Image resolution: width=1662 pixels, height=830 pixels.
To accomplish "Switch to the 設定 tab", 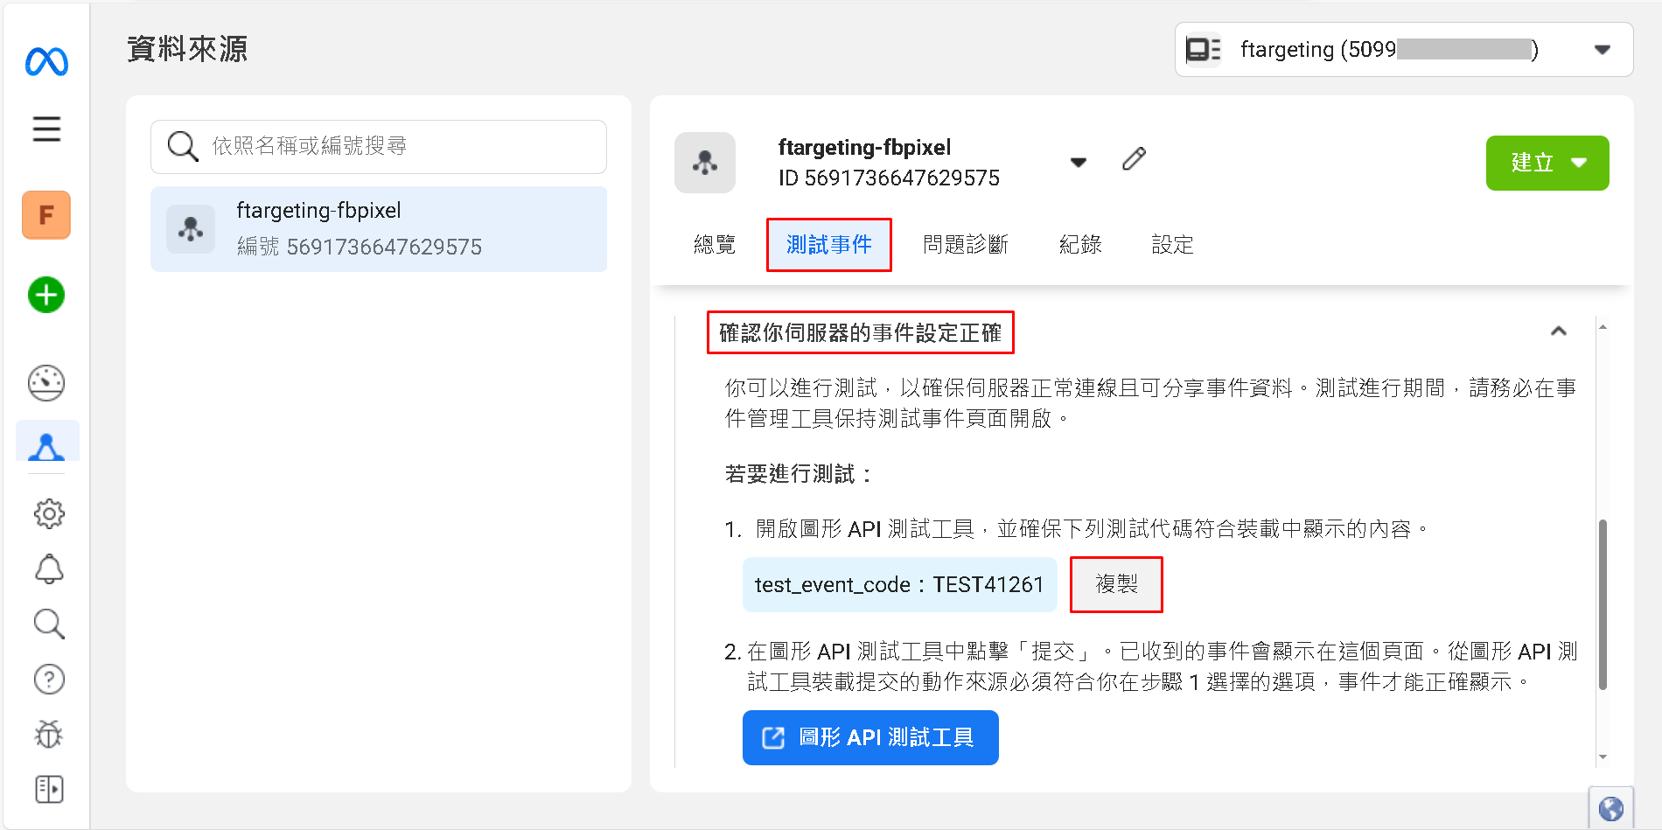I will (1173, 245).
